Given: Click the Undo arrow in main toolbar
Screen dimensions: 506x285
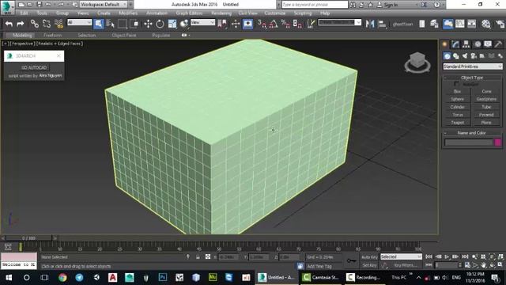Looking at the screenshot, I should 9,24.
